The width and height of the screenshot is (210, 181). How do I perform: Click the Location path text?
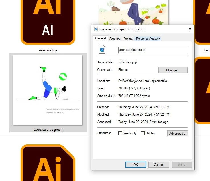coord(142,81)
